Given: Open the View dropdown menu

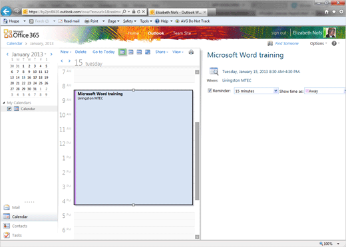Looking at the screenshot, I should (178, 52).
